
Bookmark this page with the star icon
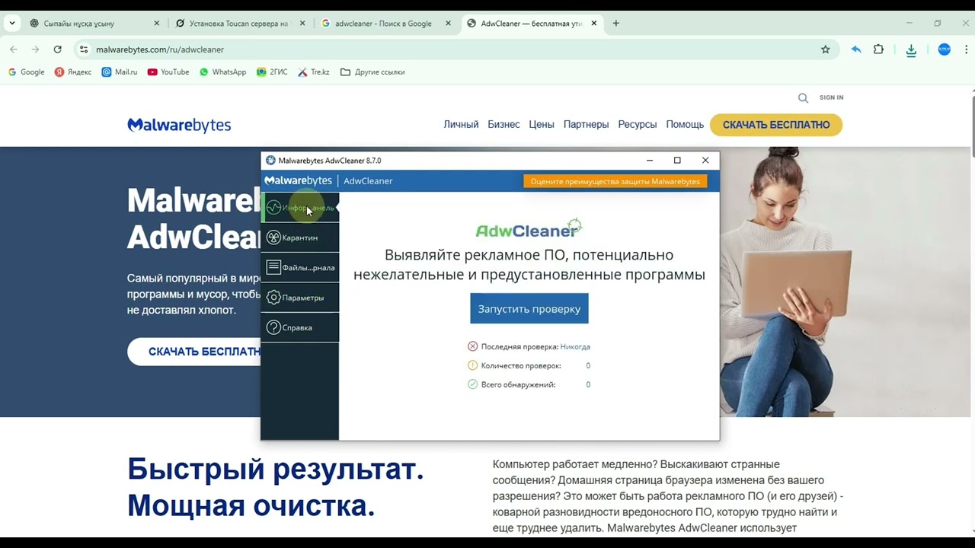point(825,49)
